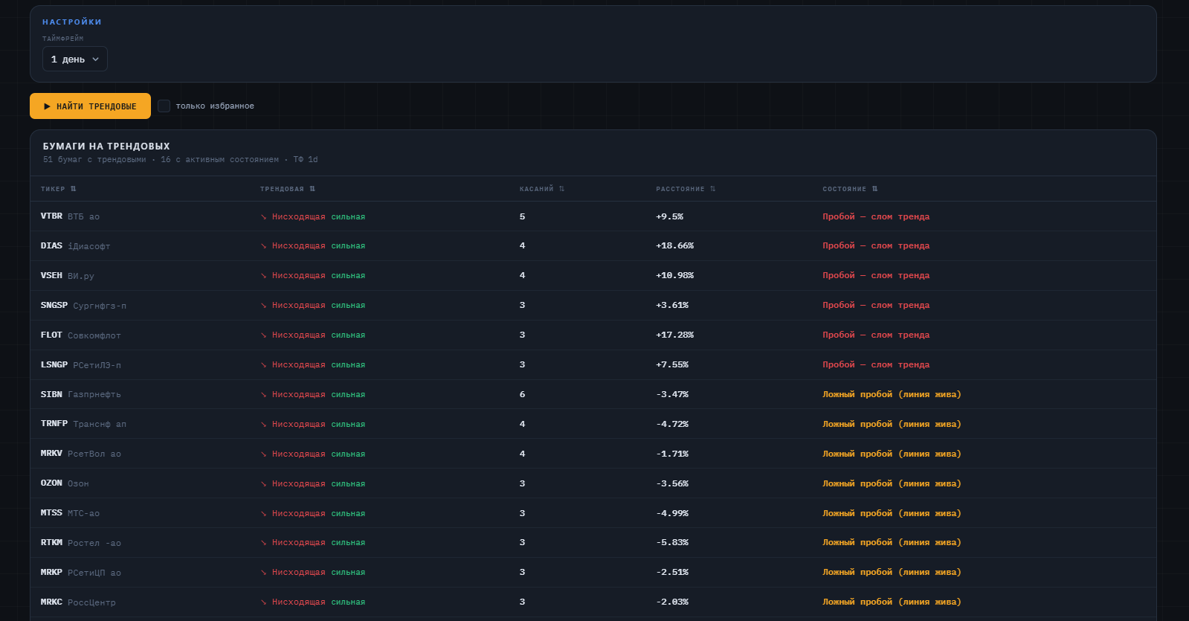Click the sort icon beside Расстояние

[x=712, y=189]
